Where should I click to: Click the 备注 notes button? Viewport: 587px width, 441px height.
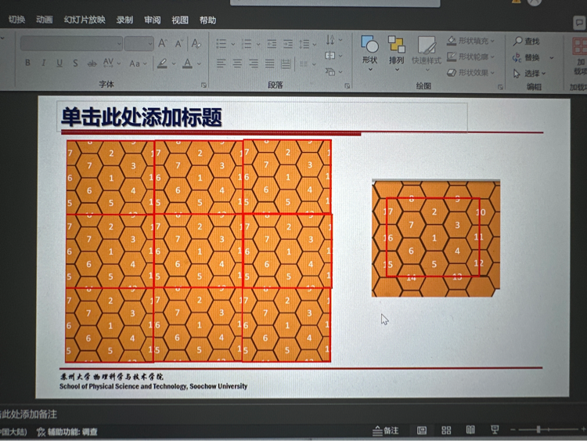pos(386,430)
